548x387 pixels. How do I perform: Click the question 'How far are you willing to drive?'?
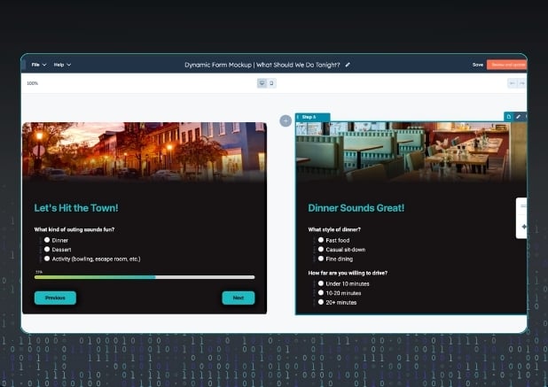(x=348, y=273)
